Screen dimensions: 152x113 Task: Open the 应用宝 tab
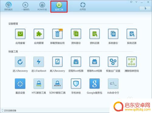[83, 6]
